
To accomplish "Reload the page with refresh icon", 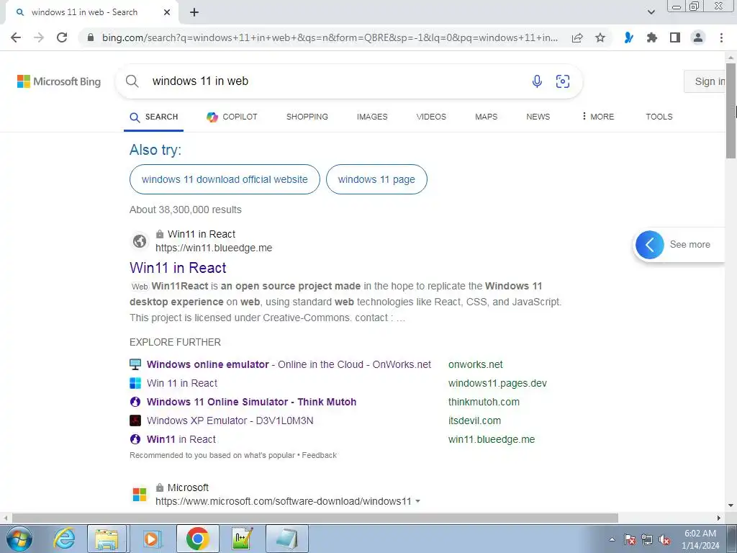I will [62, 37].
